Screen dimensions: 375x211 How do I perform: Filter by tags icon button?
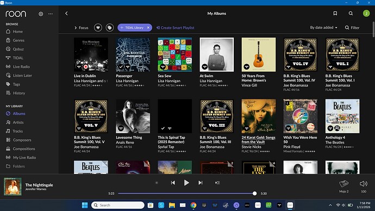110,28
